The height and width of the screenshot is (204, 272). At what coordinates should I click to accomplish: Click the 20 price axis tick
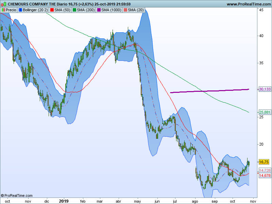[x=261, y=144]
